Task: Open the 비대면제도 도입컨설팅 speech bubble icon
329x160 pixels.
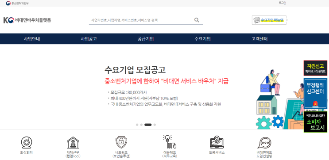Action: tap(264, 143)
